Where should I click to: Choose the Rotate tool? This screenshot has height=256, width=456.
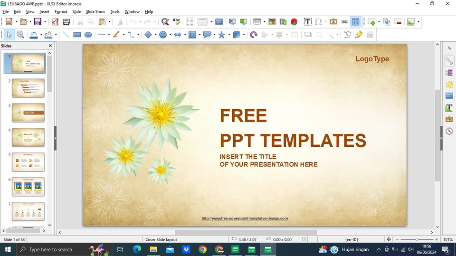(254, 35)
